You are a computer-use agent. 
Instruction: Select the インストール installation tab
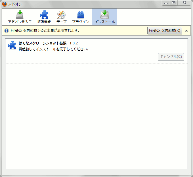click(x=105, y=17)
